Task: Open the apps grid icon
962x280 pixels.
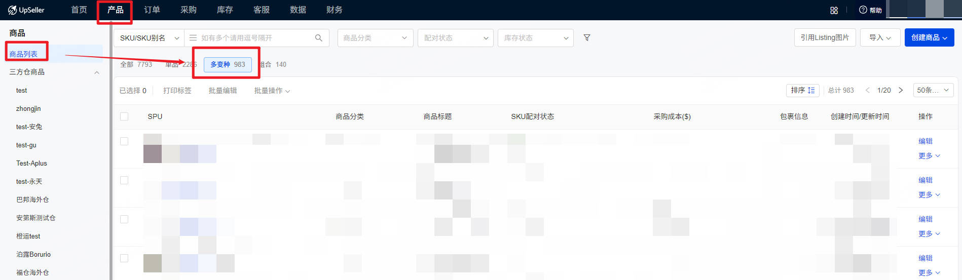Action: pos(834,10)
